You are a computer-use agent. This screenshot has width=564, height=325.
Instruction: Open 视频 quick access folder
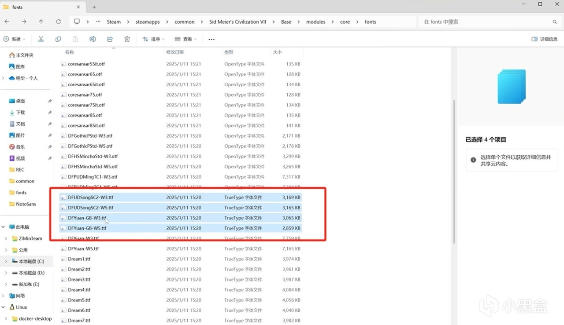click(17, 158)
